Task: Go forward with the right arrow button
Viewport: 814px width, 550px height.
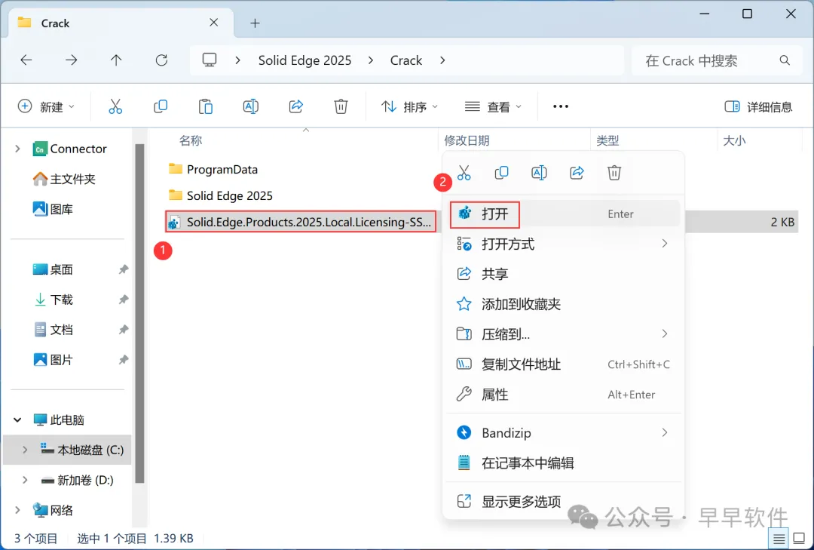Action: [71, 60]
